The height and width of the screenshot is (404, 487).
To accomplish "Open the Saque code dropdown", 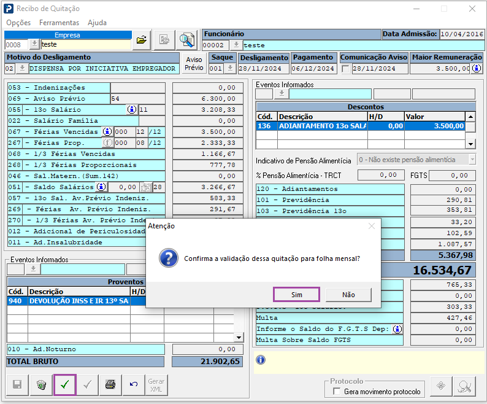I will (229, 69).
